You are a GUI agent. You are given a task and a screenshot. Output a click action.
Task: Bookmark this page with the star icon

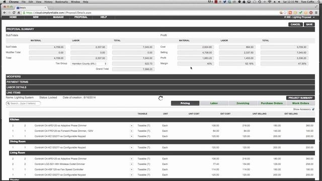(x=285, y=13)
